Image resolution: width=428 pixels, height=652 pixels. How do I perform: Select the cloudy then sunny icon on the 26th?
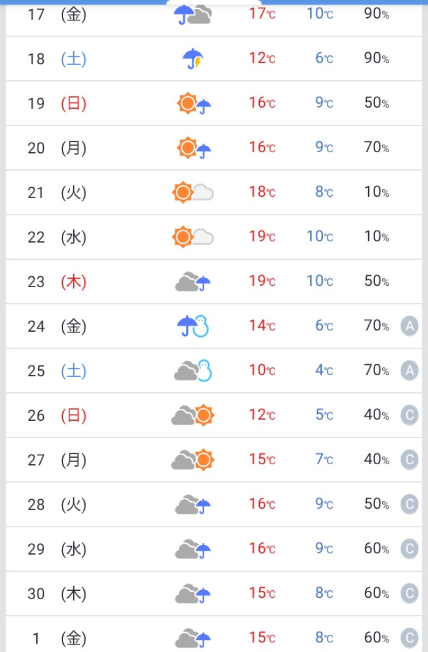(x=192, y=415)
